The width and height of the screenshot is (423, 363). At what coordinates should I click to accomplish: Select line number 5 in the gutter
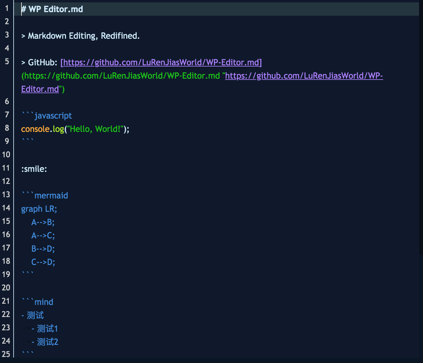pos(7,61)
